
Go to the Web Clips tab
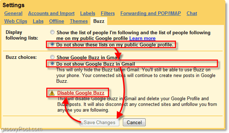(x=16, y=21)
